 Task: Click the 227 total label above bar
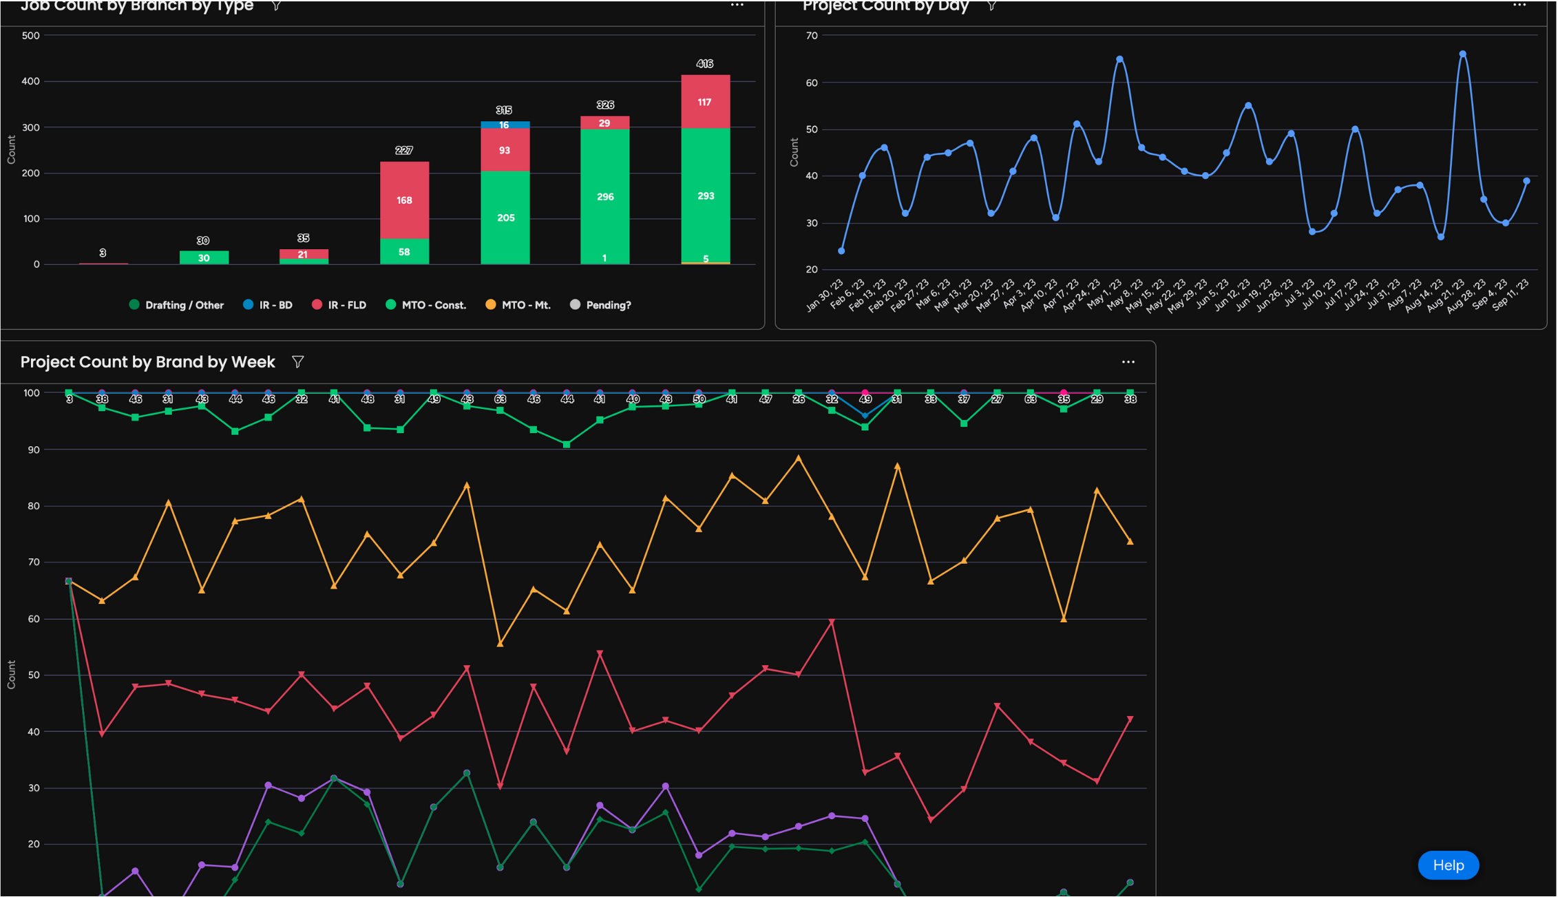pyautogui.click(x=404, y=150)
